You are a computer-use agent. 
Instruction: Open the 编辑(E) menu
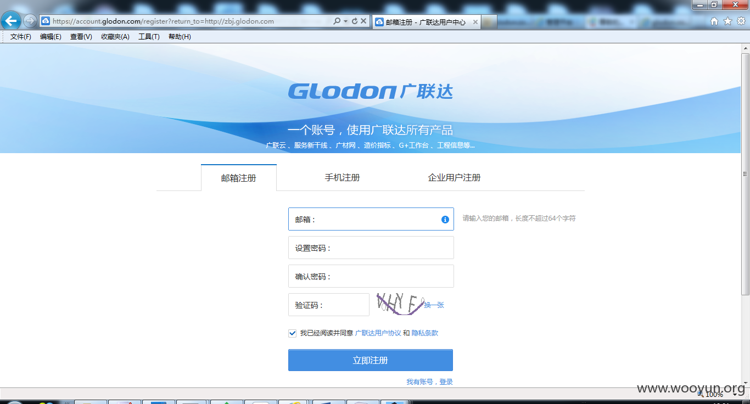[x=51, y=37]
